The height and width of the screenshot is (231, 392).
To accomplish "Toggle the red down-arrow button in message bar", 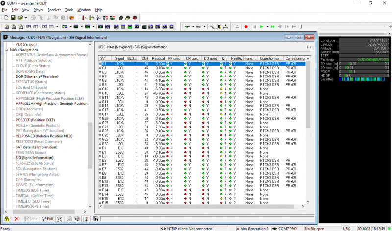I will coord(86,219).
